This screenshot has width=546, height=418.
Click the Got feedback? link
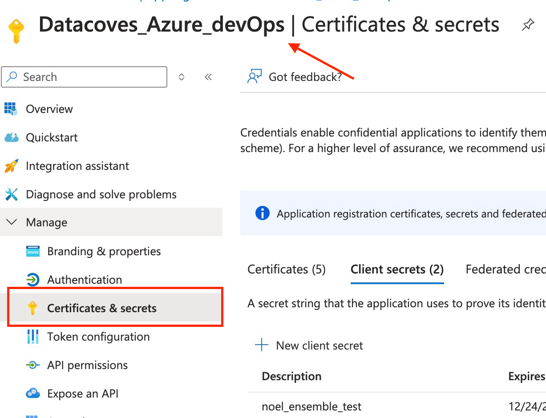(x=305, y=77)
